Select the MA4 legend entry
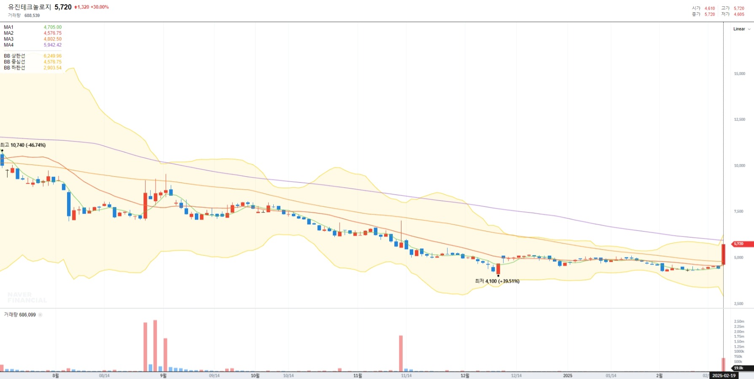 (9, 45)
